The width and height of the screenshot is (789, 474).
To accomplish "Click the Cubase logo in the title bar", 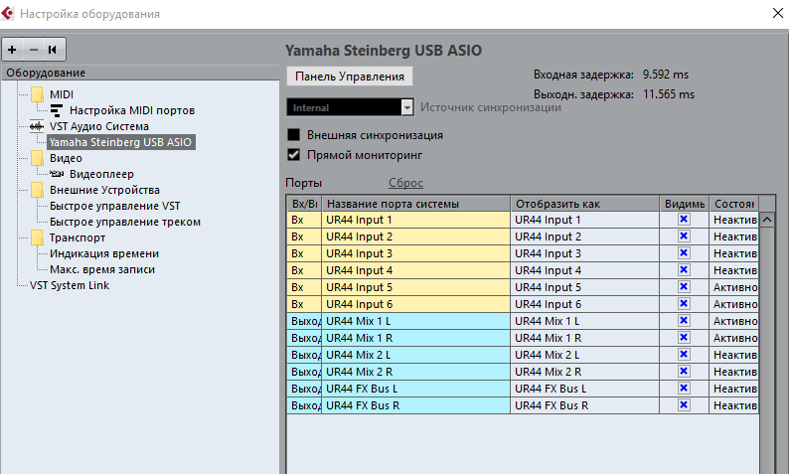I will (x=8, y=13).
